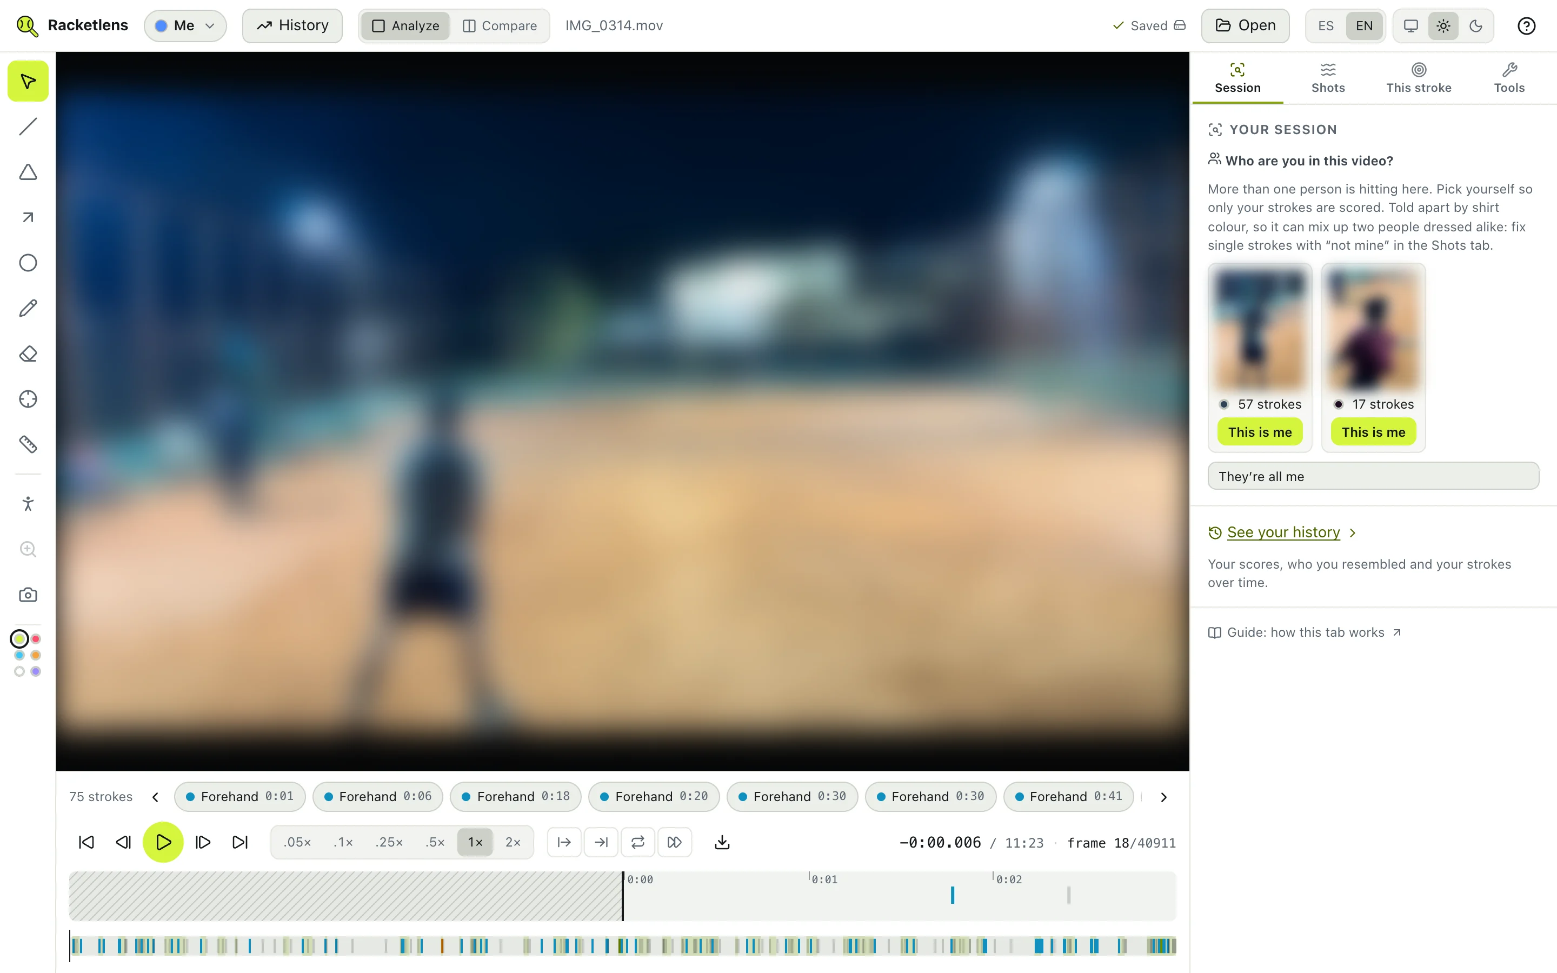The width and height of the screenshot is (1557, 973).
Task: Select the eraser tool
Action: tap(28, 354)
